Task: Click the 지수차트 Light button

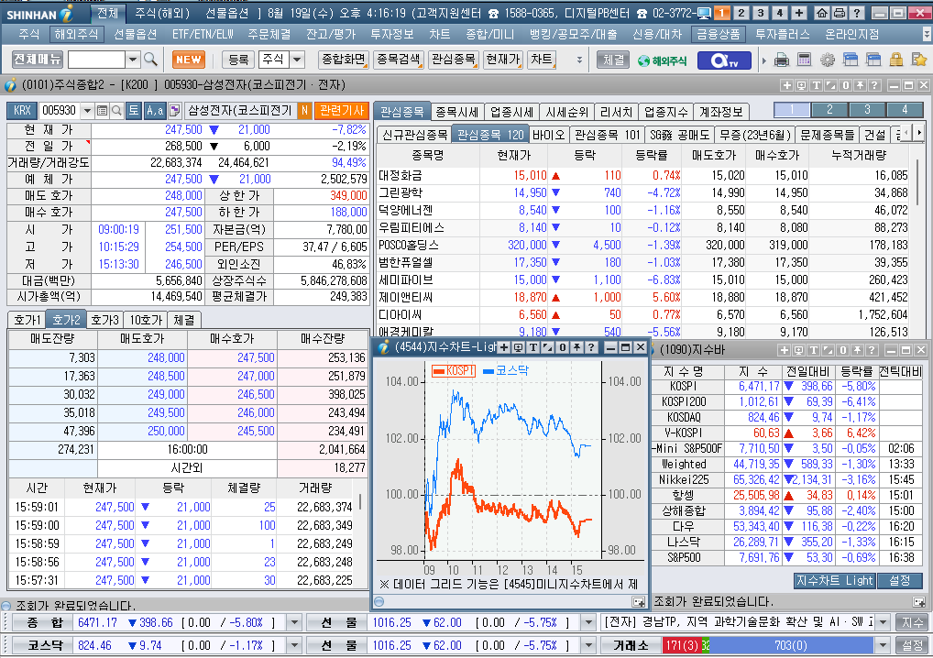Action: pyautogui.click(x=834, y=581)
